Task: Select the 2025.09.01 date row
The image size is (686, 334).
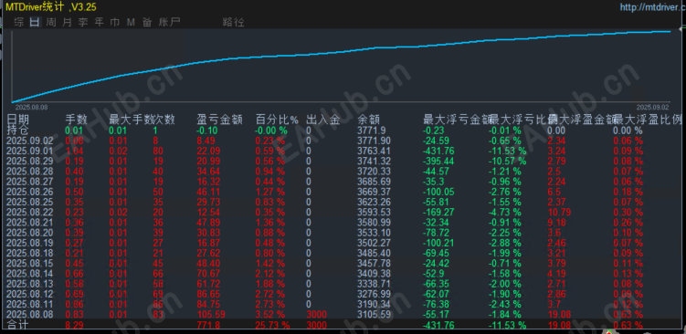Action: (x=30, y=151)
